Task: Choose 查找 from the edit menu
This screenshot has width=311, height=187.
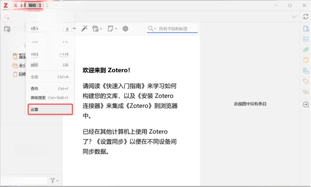Action: coord(49,89)
